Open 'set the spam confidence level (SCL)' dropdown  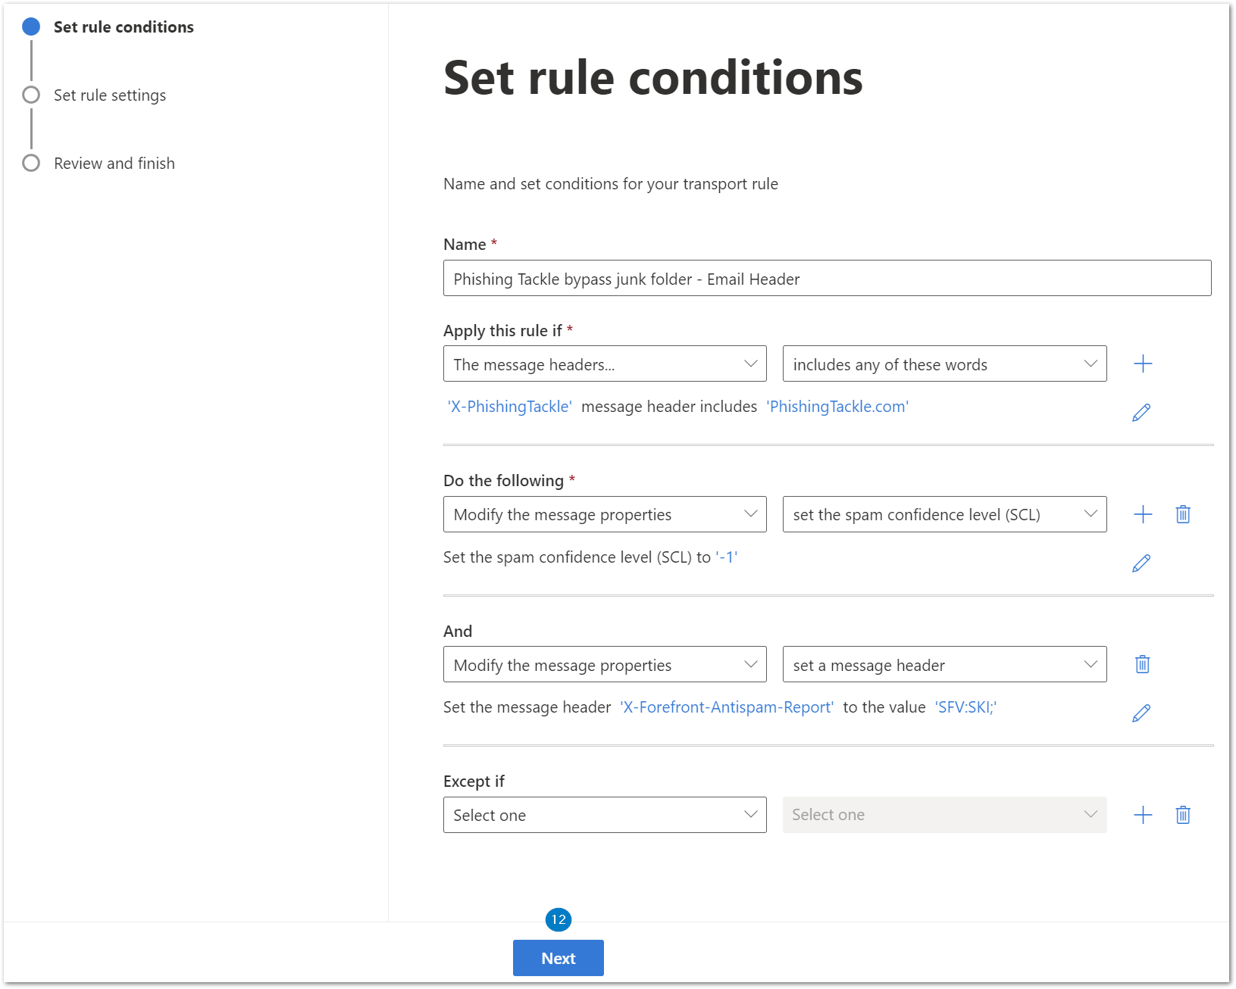[944, 514]
